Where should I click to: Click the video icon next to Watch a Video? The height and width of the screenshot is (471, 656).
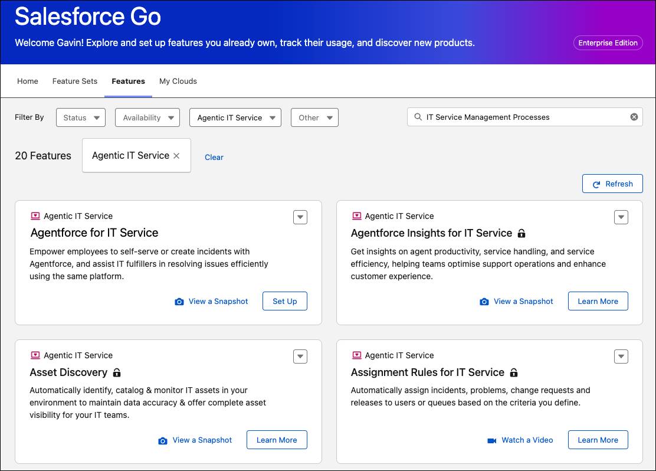(x=492, y=440)
